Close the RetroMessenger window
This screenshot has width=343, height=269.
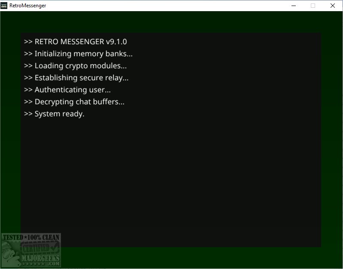(333, 6)
